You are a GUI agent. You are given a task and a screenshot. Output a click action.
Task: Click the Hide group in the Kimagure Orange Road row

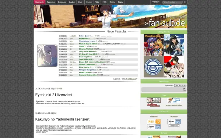tap(71, 70)
